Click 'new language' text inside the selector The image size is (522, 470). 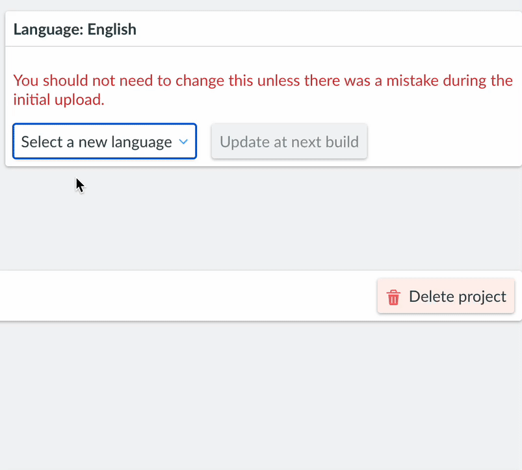[x=125, y=142]
